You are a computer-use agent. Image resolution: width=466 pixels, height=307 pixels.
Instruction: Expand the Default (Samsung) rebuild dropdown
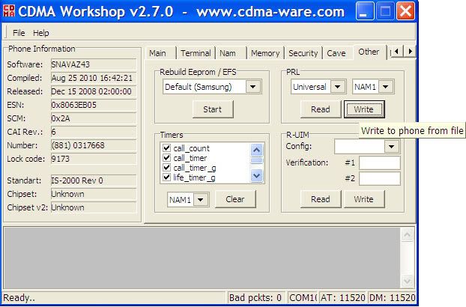point(253,87)
